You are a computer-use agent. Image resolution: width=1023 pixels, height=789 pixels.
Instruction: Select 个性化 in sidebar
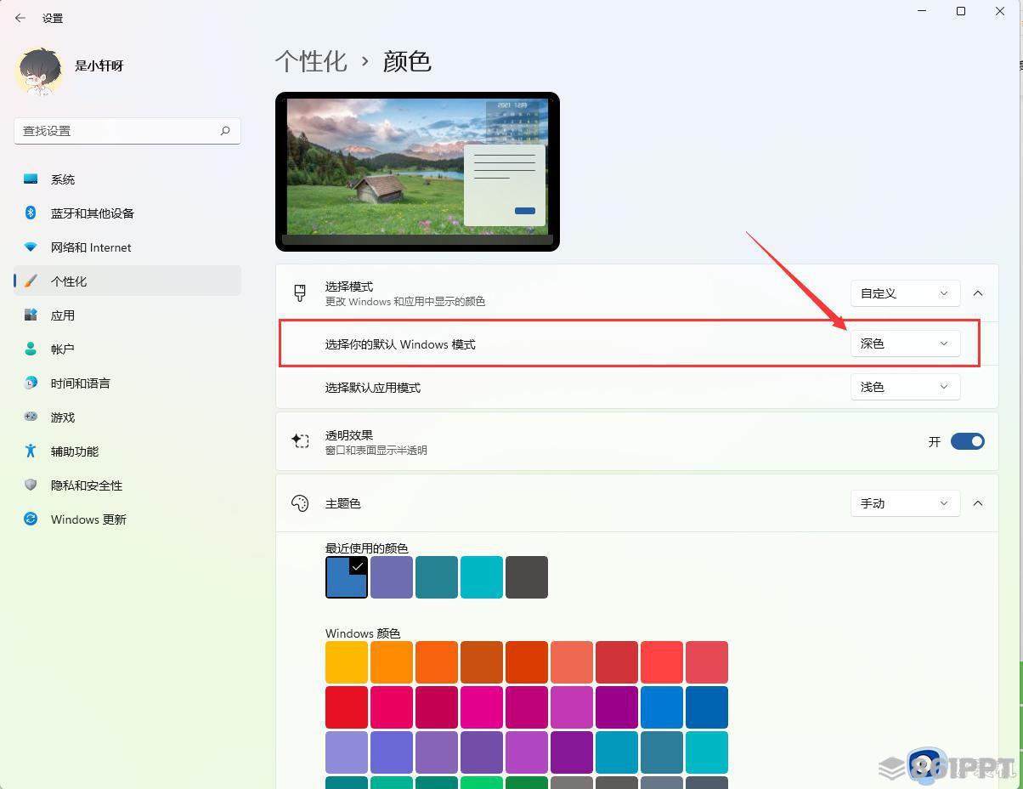[x=127, y=281]
